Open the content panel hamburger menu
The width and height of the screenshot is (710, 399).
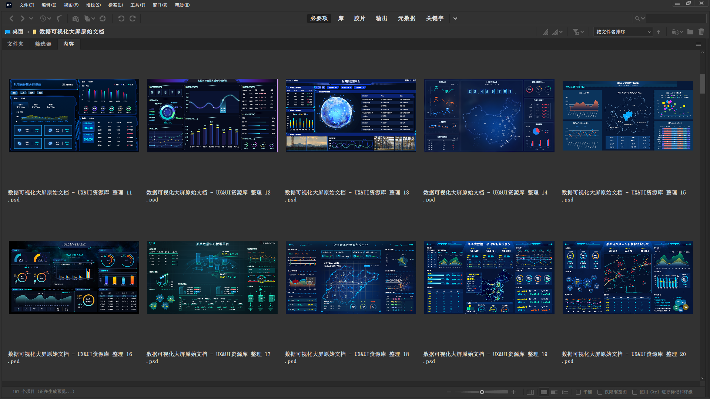[x=699, y=44]
